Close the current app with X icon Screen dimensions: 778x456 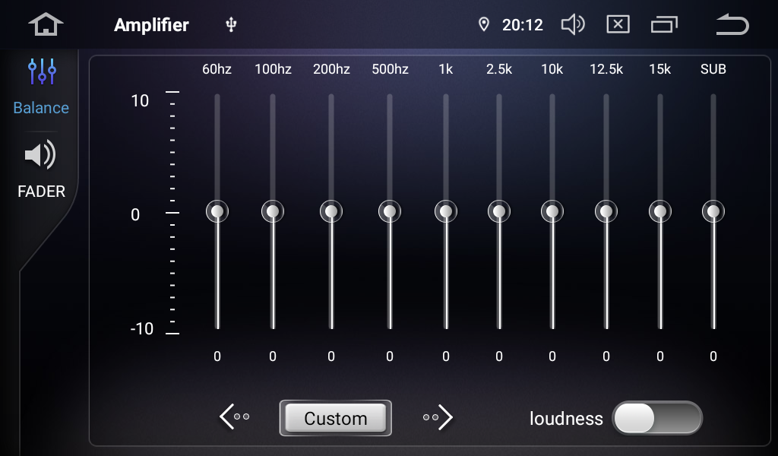618,25
